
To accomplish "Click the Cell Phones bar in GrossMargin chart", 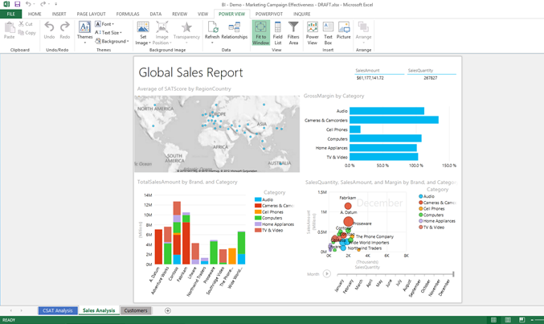I will click(x=355, y=129).
